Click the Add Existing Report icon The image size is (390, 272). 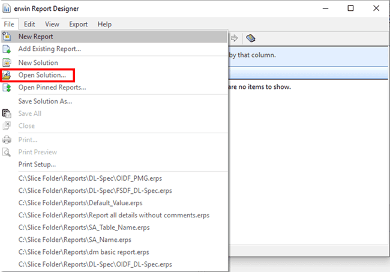[x=7, y=49]
